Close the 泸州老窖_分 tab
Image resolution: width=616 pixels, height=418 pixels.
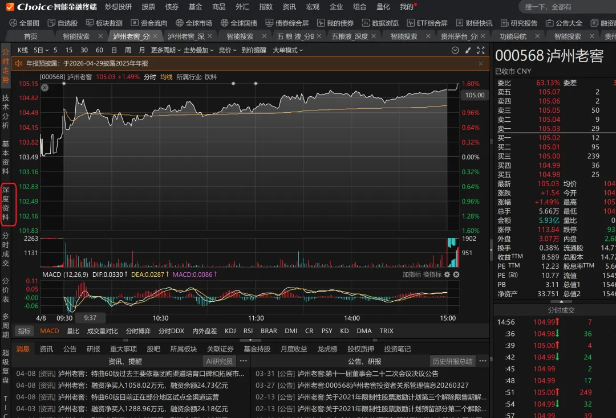pyautogui.click(x=155, y=36)
